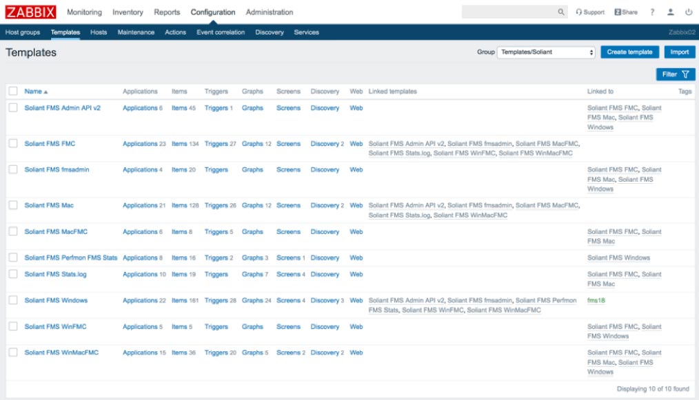Open the Soliant FMS Windows template
Image resolution: width=699 pixels, height=400 pixels.
click(x=56, y=300)
